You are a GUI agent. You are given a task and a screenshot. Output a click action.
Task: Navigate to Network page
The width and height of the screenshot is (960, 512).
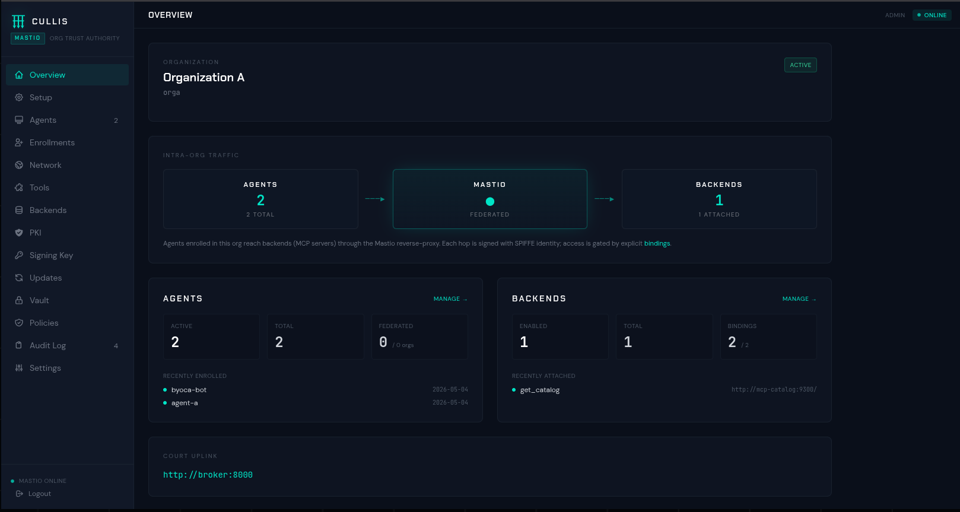[67, 165]
